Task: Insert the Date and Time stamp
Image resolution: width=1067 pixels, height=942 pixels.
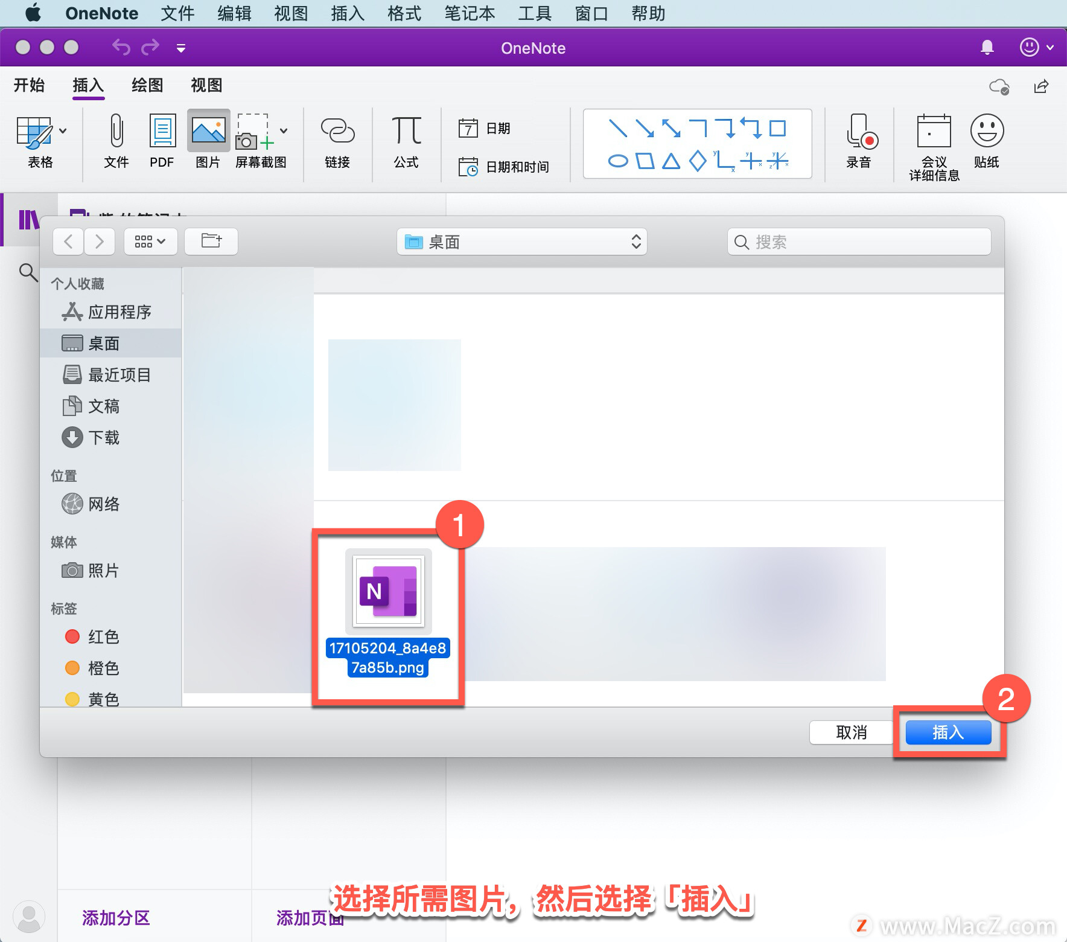Action: (x=504, y=167)
